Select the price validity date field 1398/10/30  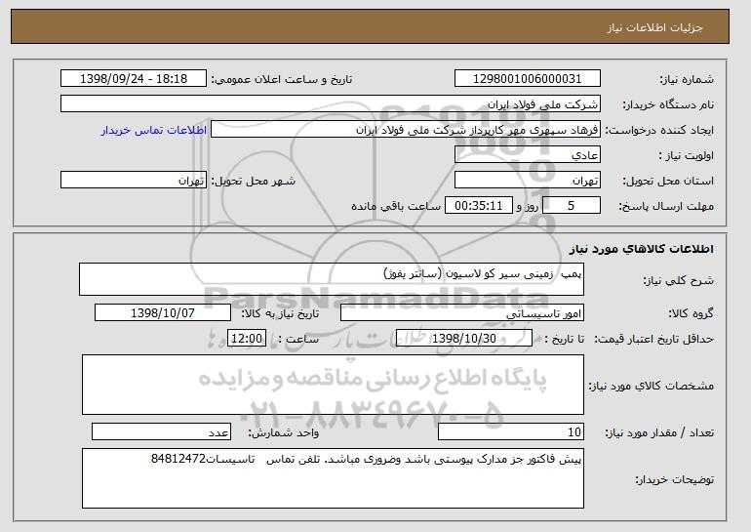(464, 339)
